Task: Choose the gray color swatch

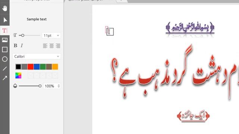Action: pyautogui.click(x=24, y=67)
